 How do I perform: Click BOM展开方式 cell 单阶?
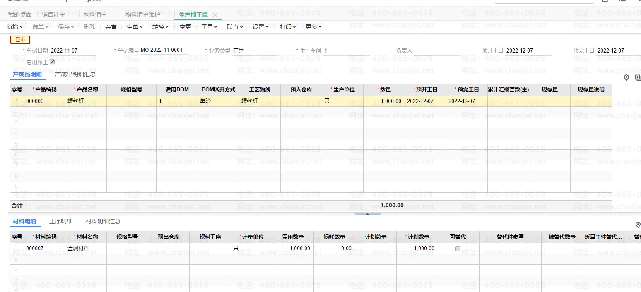(x=218, y=101)
